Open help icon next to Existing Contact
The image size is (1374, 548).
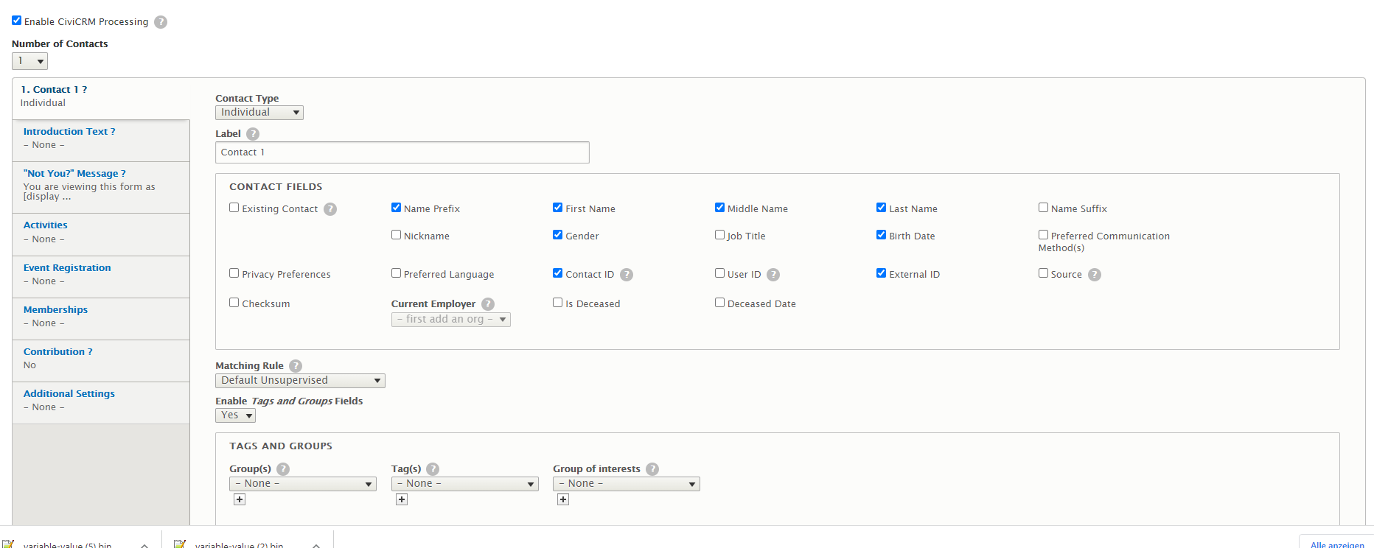tap(330, 209)
